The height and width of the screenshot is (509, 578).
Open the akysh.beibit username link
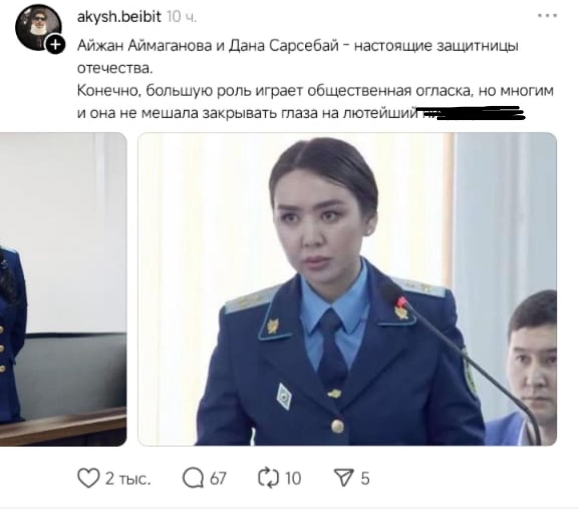(x=119, y=17)
